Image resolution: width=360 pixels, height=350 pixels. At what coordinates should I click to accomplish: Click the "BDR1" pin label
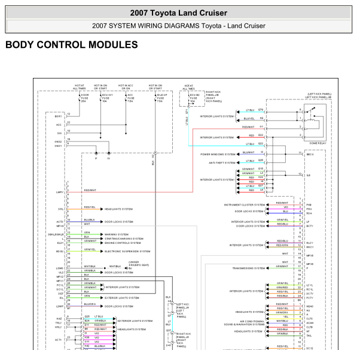pyautogui.click(x=59, y=116)
